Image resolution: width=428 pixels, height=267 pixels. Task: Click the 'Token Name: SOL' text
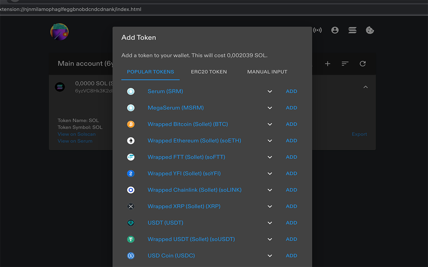click(x=78, y=120)
